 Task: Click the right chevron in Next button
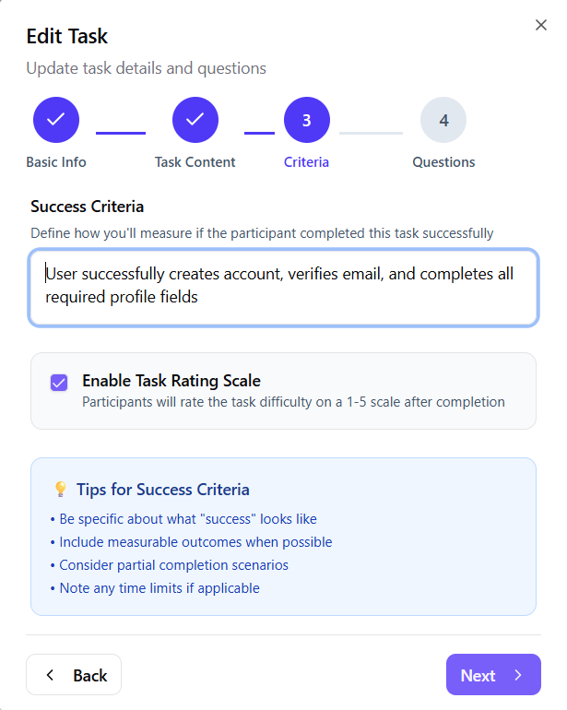[518, 676]
